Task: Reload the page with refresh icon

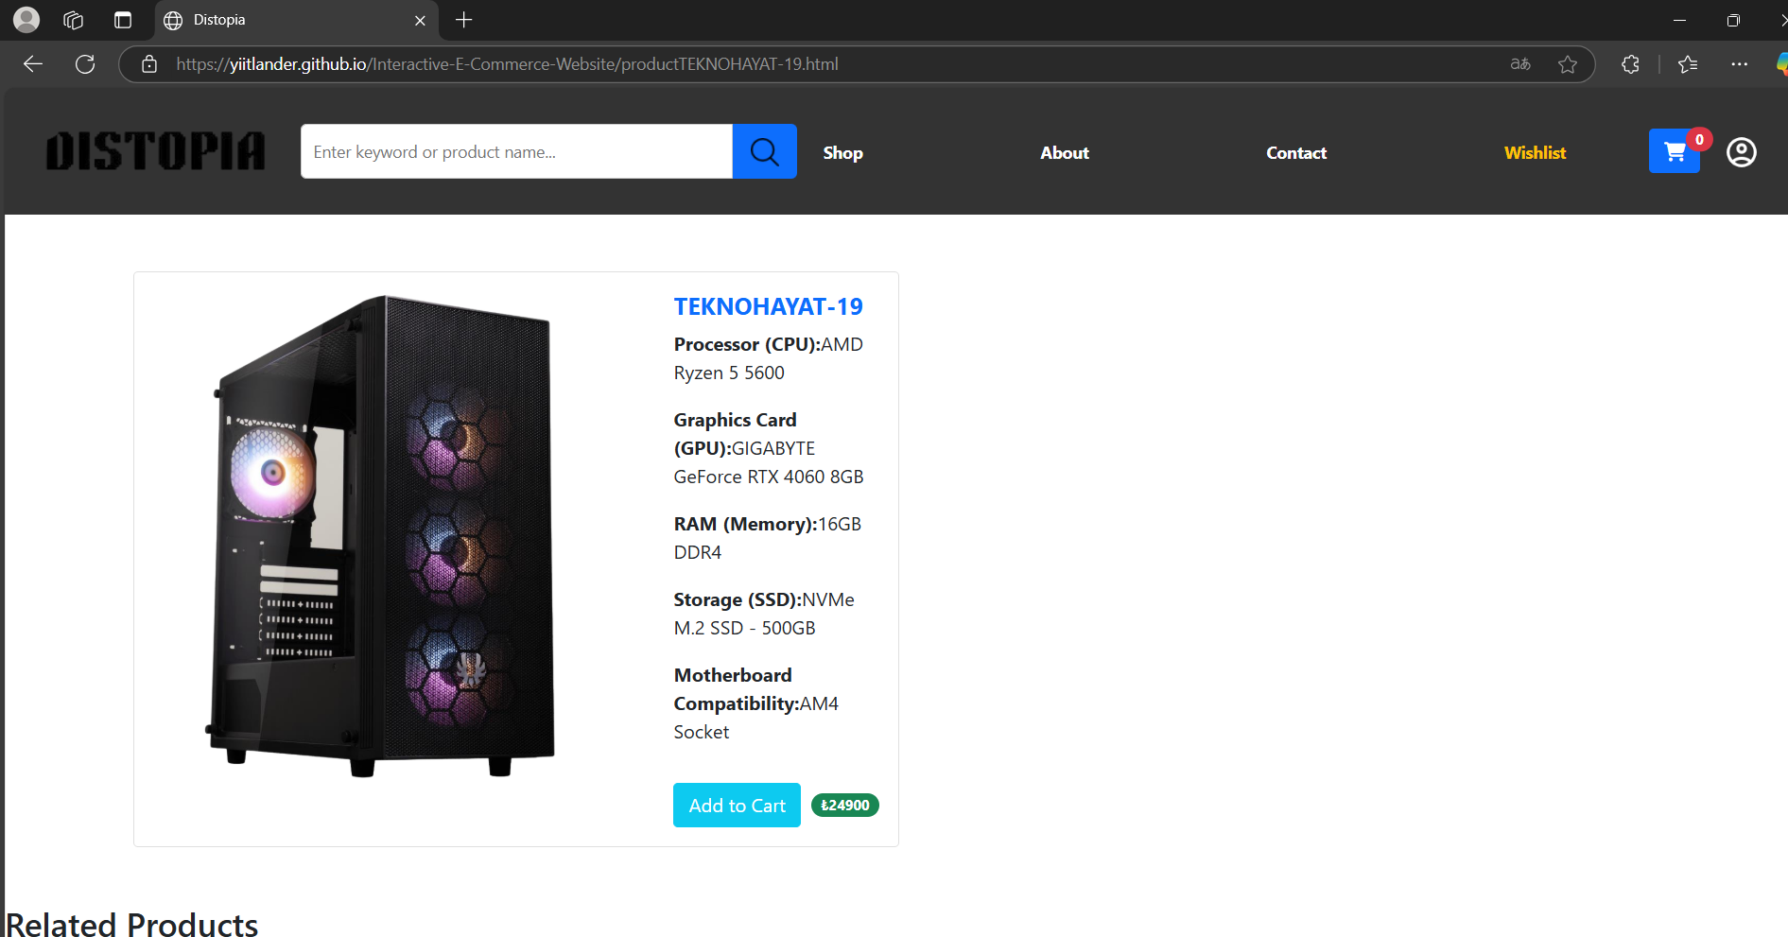Action: click(x=85, y=63)
